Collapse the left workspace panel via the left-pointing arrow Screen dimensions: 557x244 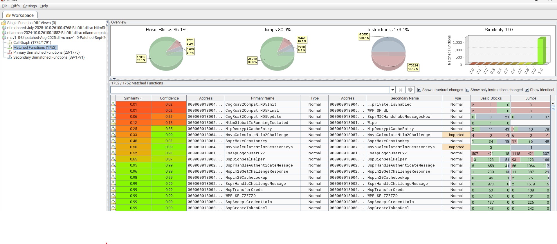click(x=107, y=22)
